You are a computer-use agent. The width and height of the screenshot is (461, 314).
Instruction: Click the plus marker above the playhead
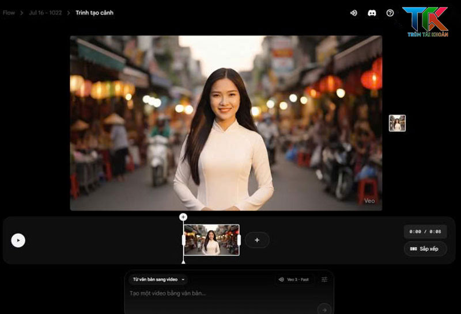(x=183, y=217)
